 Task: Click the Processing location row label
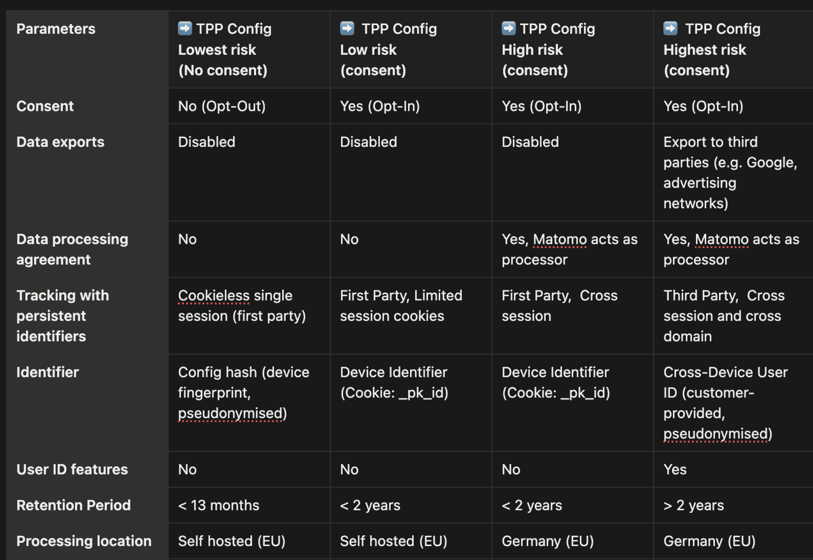click(84, 541)
